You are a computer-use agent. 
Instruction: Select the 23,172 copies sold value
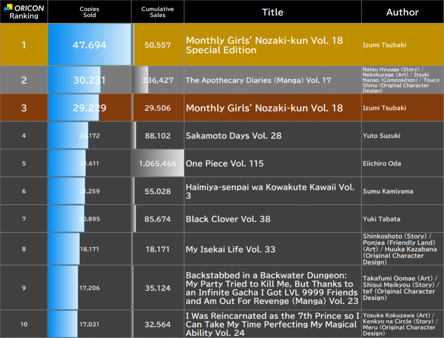tap(89, 136)
